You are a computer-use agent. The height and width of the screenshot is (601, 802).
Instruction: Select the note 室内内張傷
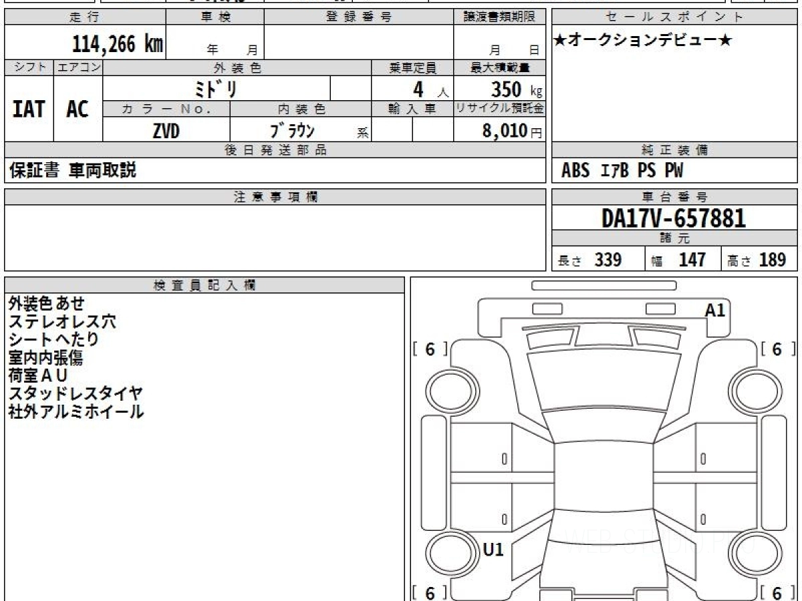(x=46, y=358)
